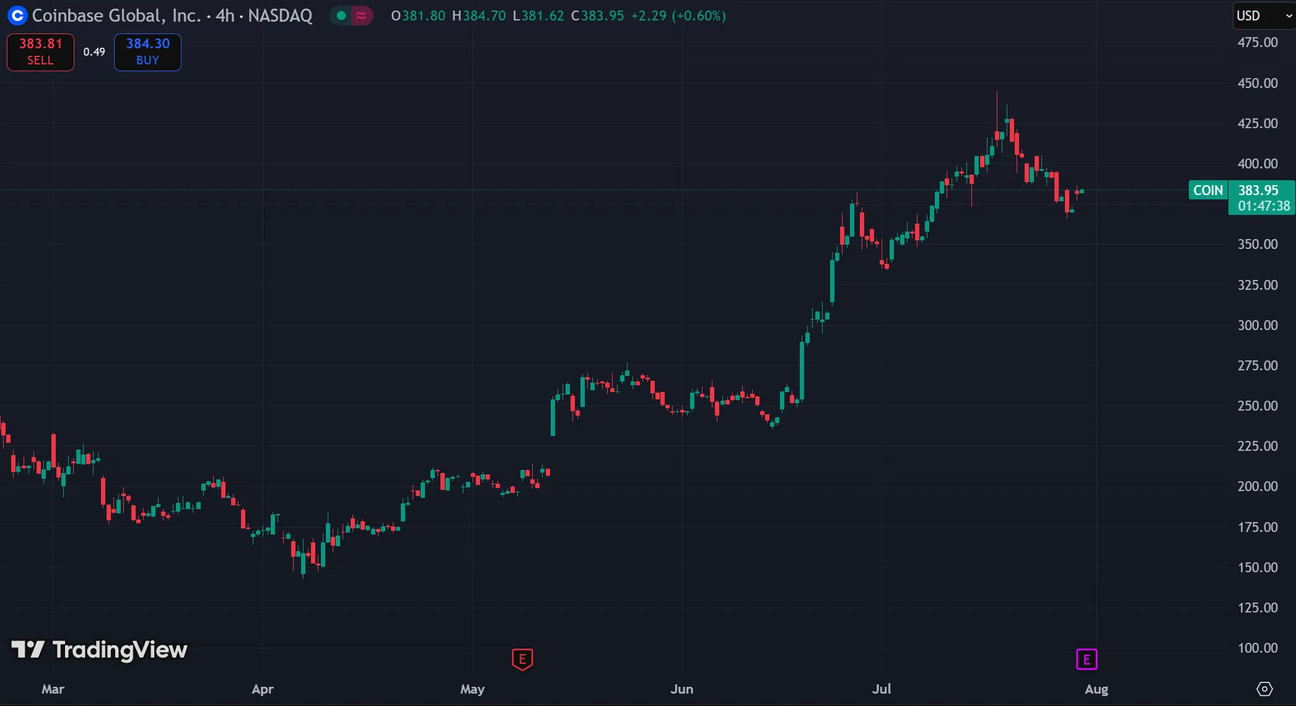Click the L381.62 low value

(538, 15)
